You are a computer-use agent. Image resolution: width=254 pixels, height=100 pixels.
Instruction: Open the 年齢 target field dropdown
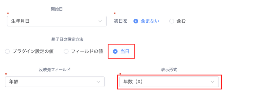click(55, 82)
